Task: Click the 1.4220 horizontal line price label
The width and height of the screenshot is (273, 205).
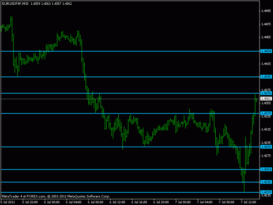Action: coord(266,192)
